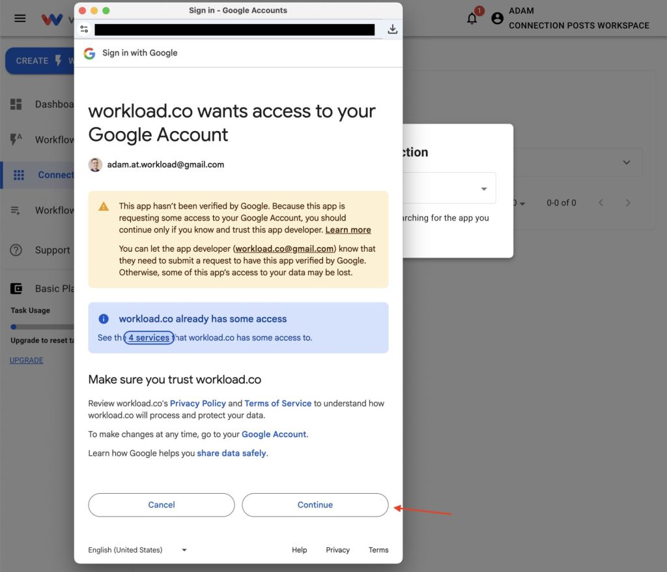Open the account profile avatar icon
This screenshot has height=572, width=667.
pyautogui.click(x=497, y=18)
